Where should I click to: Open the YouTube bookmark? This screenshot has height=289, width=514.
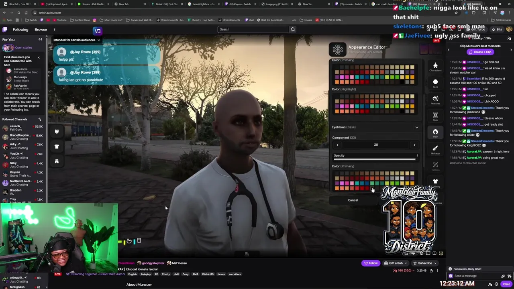tap(59, 20)
